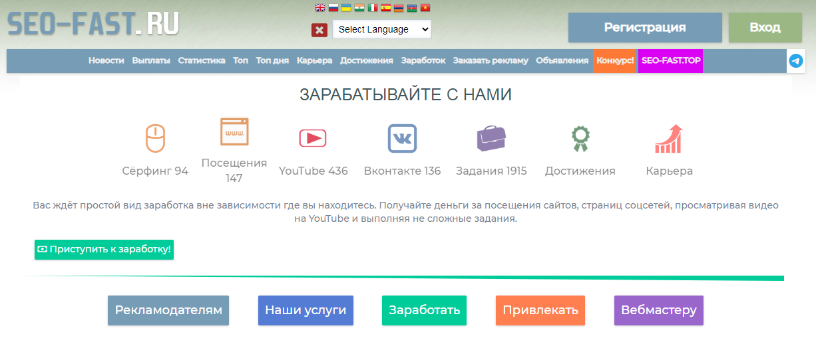Open the orange Конкурс! menu item

pyautogui.click(x=615, y=60)
